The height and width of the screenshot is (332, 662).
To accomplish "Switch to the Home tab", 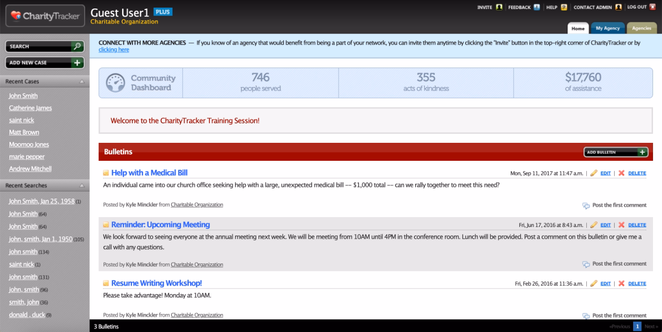I will pyautogui.click(x=578, y=28).
